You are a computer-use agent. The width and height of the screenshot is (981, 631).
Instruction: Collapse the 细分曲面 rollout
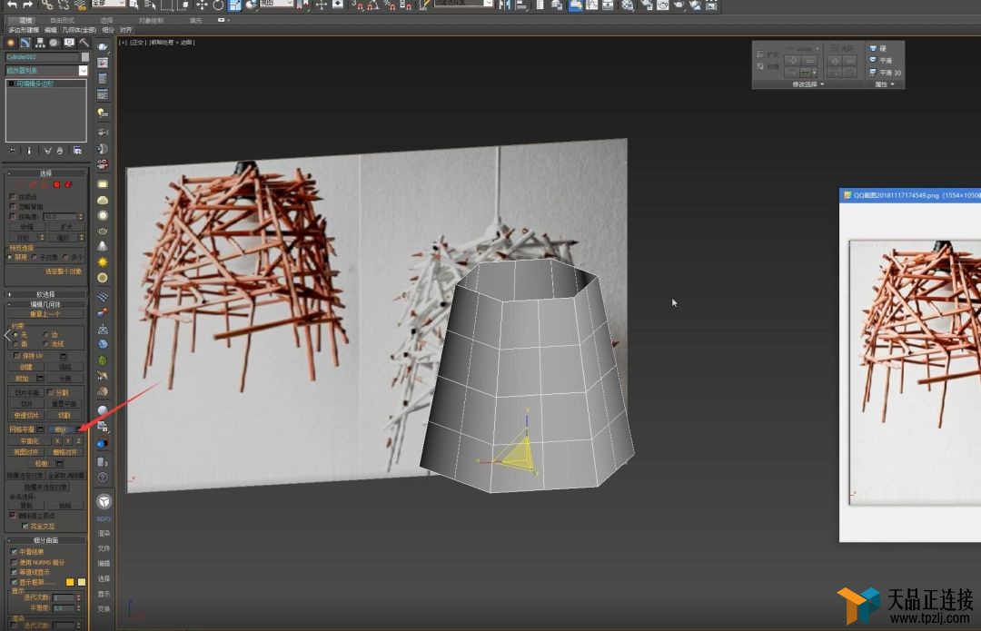45,540
